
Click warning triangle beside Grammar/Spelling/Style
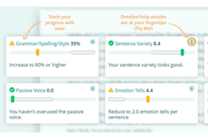12,43
